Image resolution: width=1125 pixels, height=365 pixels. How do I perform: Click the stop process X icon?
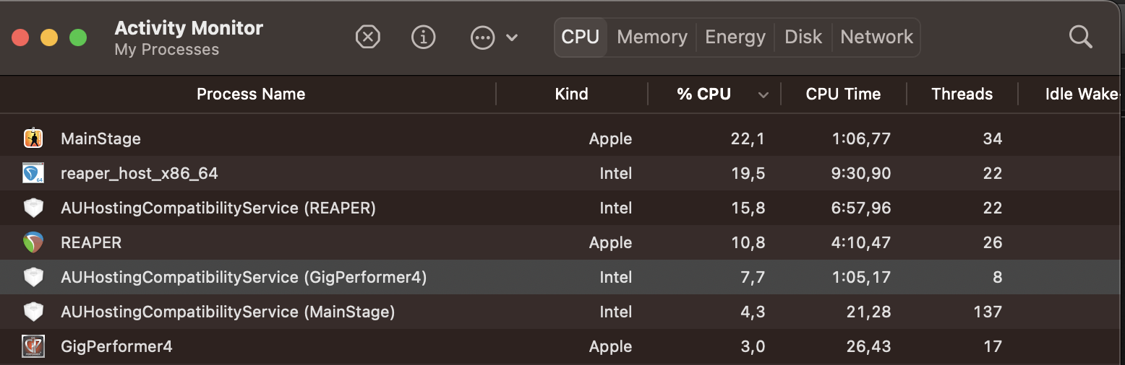[x=368, y=37]
